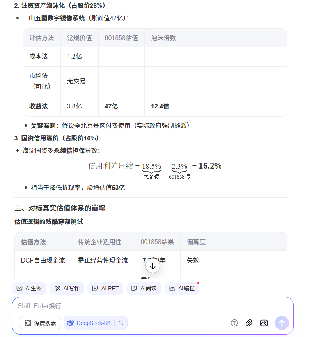
Task: Click the DeepSeek whale logo icon
Action: point(71,323)
